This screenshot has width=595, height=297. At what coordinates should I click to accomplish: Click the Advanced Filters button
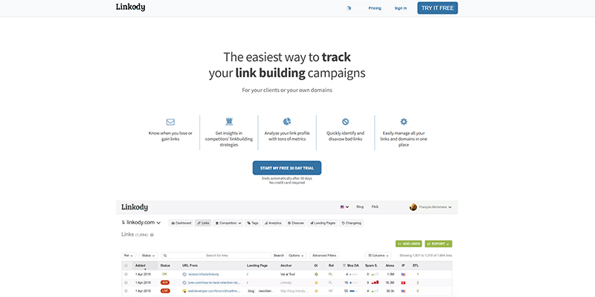click(x=324, y=255)
